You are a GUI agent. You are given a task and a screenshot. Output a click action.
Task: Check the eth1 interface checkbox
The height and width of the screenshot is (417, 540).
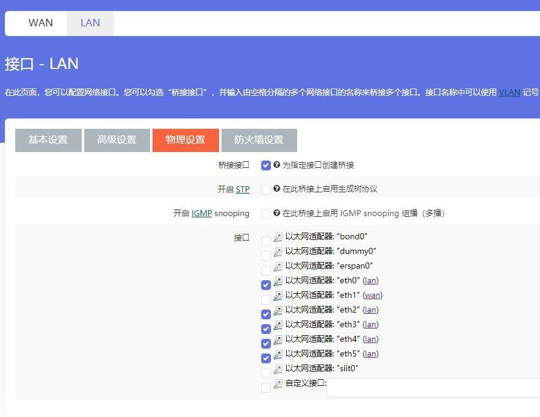[266, 300]
